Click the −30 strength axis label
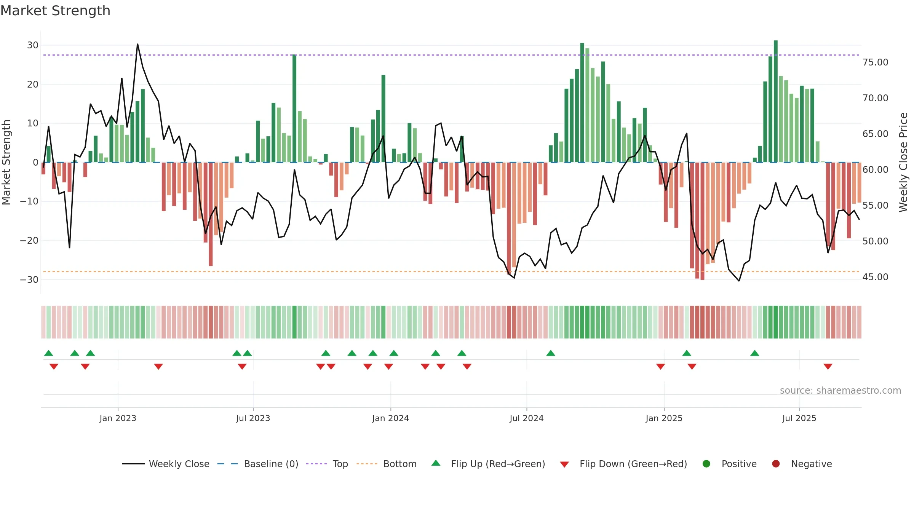The width and height of the screenshot is (914, 514). [29, 279]
